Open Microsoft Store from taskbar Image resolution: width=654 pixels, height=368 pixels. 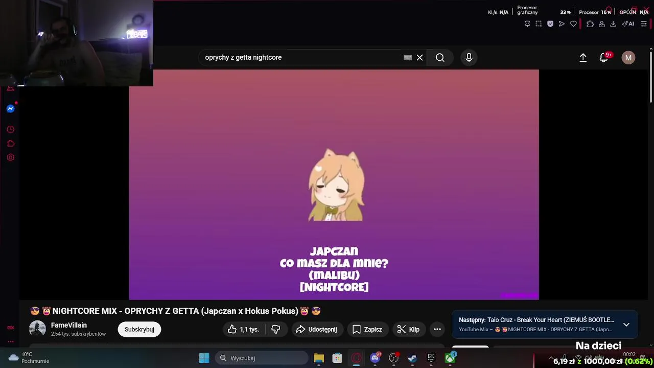pyautogui.click(x=337, y=358)
